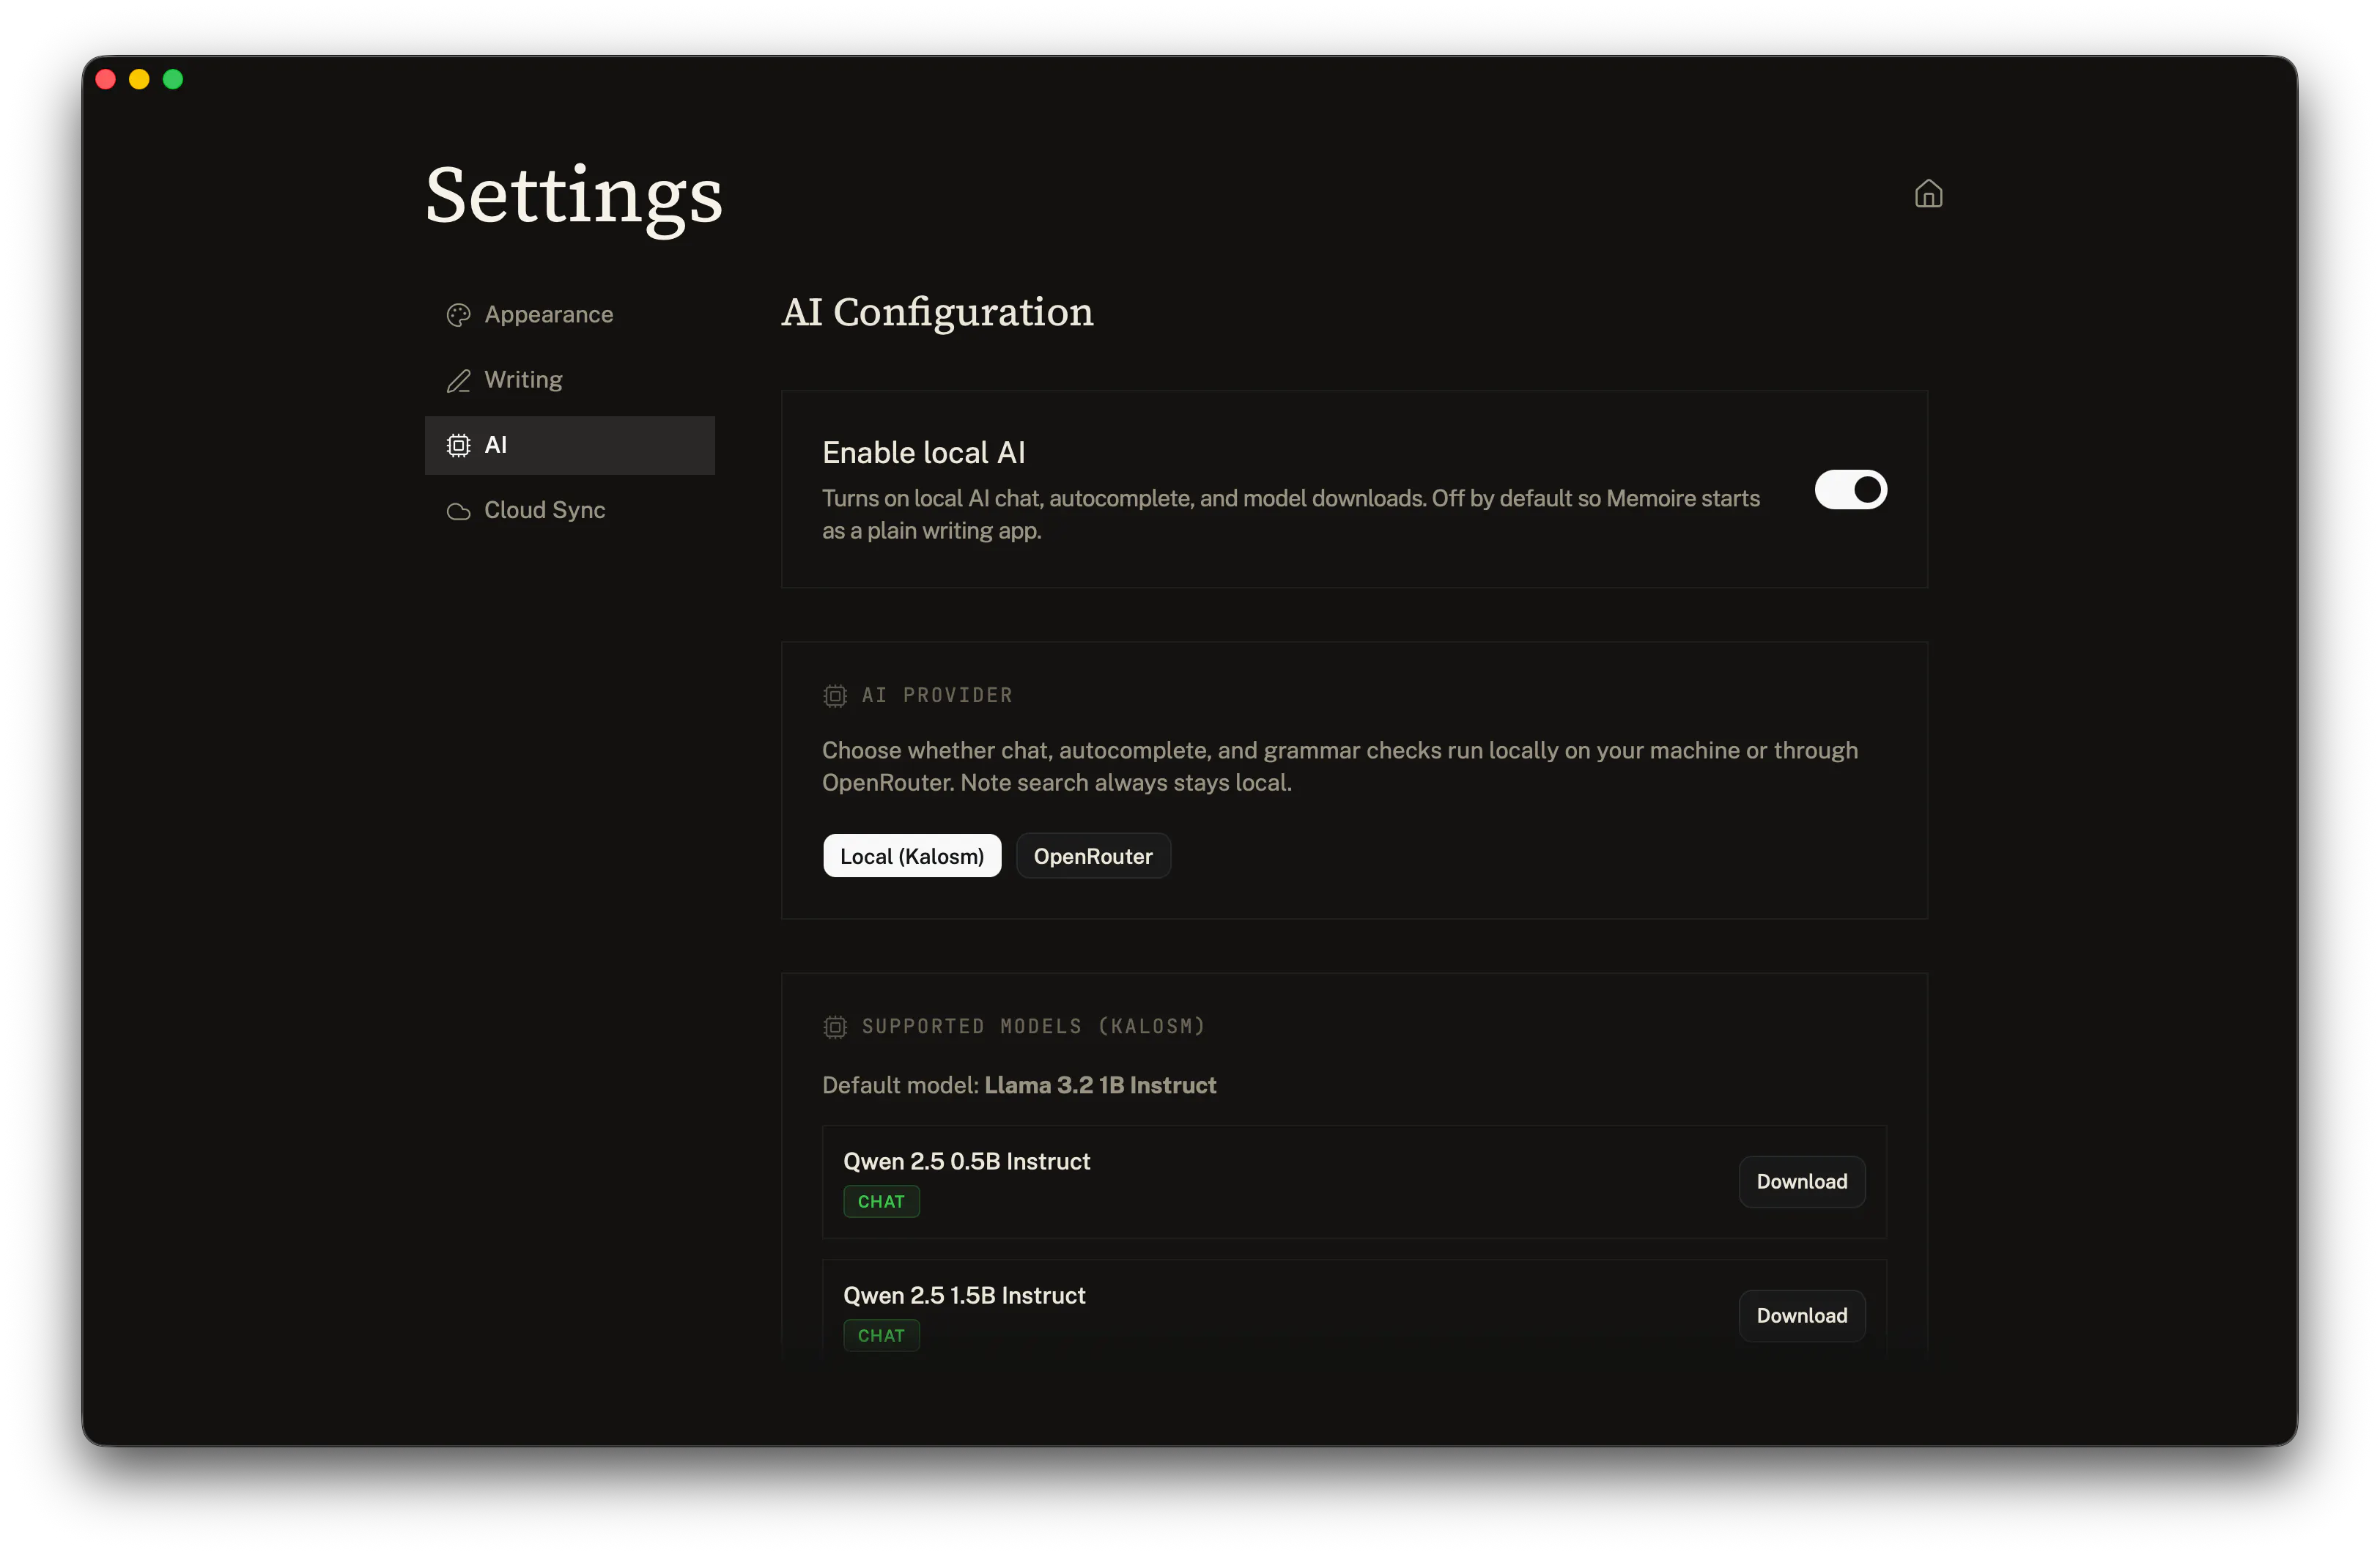Click the Appearance palette icon
Image resolution: width=2380 pixels, height=1555 pixels.
coord(458,315)
